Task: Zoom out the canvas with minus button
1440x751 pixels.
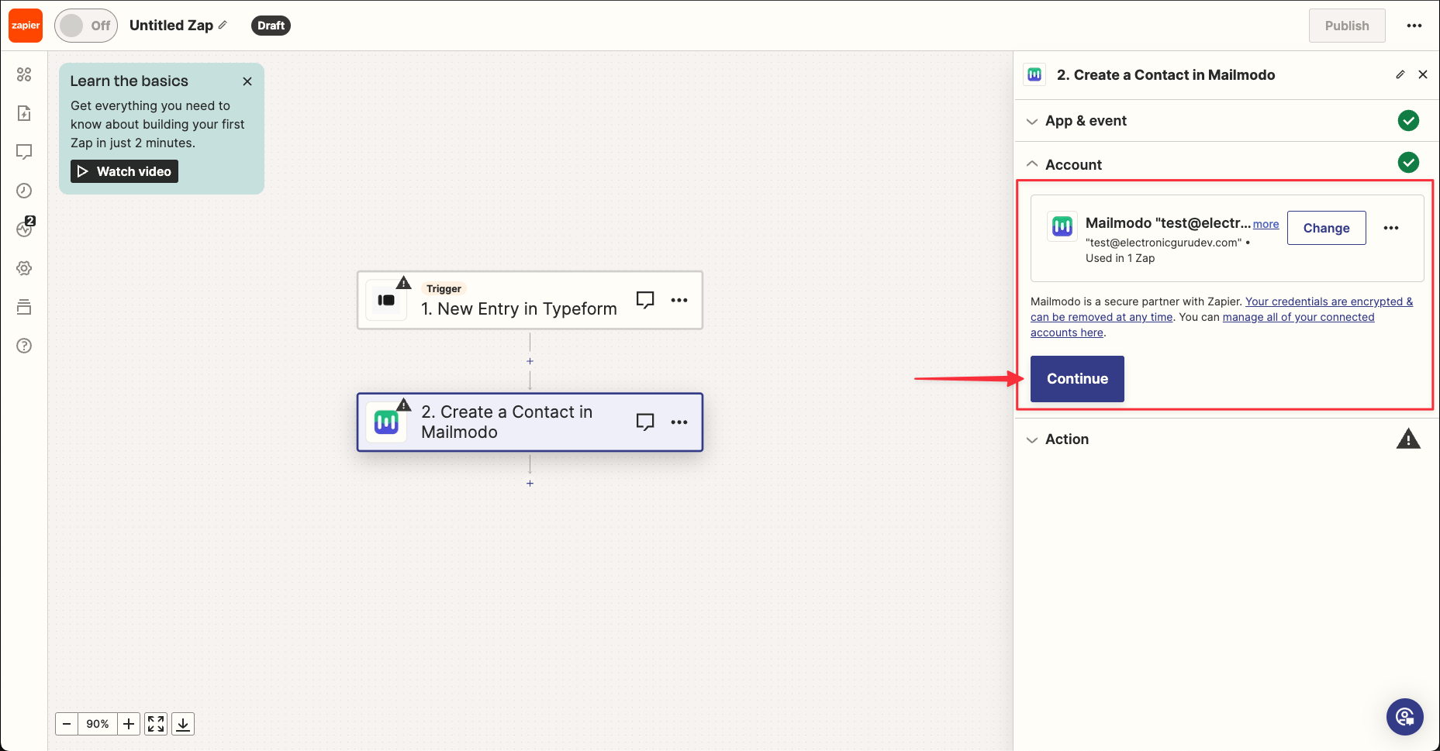Action: tap(67, 724)
